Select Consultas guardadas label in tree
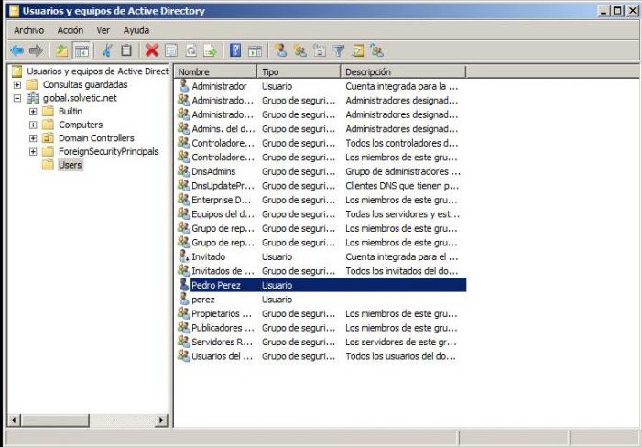The height and width of the screenshot is (447, 642). [85, 84]
